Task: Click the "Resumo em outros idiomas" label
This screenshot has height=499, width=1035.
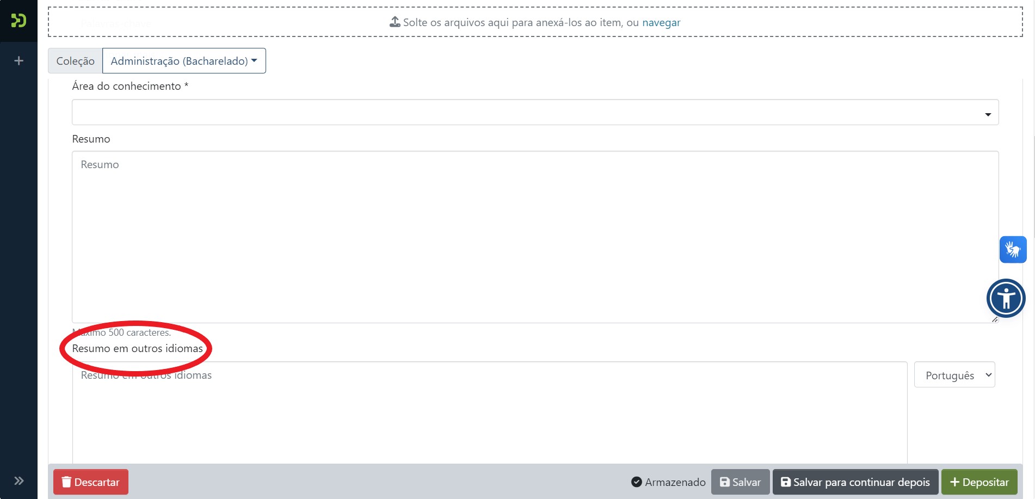Action: 137,348
